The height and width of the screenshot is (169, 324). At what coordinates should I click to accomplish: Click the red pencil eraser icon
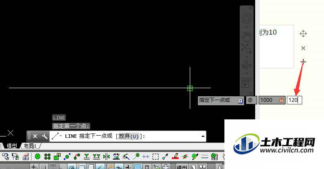point(175,157)
